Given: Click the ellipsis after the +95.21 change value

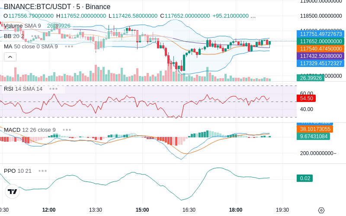Looking at the screenshot, I should tap(253, 16).
